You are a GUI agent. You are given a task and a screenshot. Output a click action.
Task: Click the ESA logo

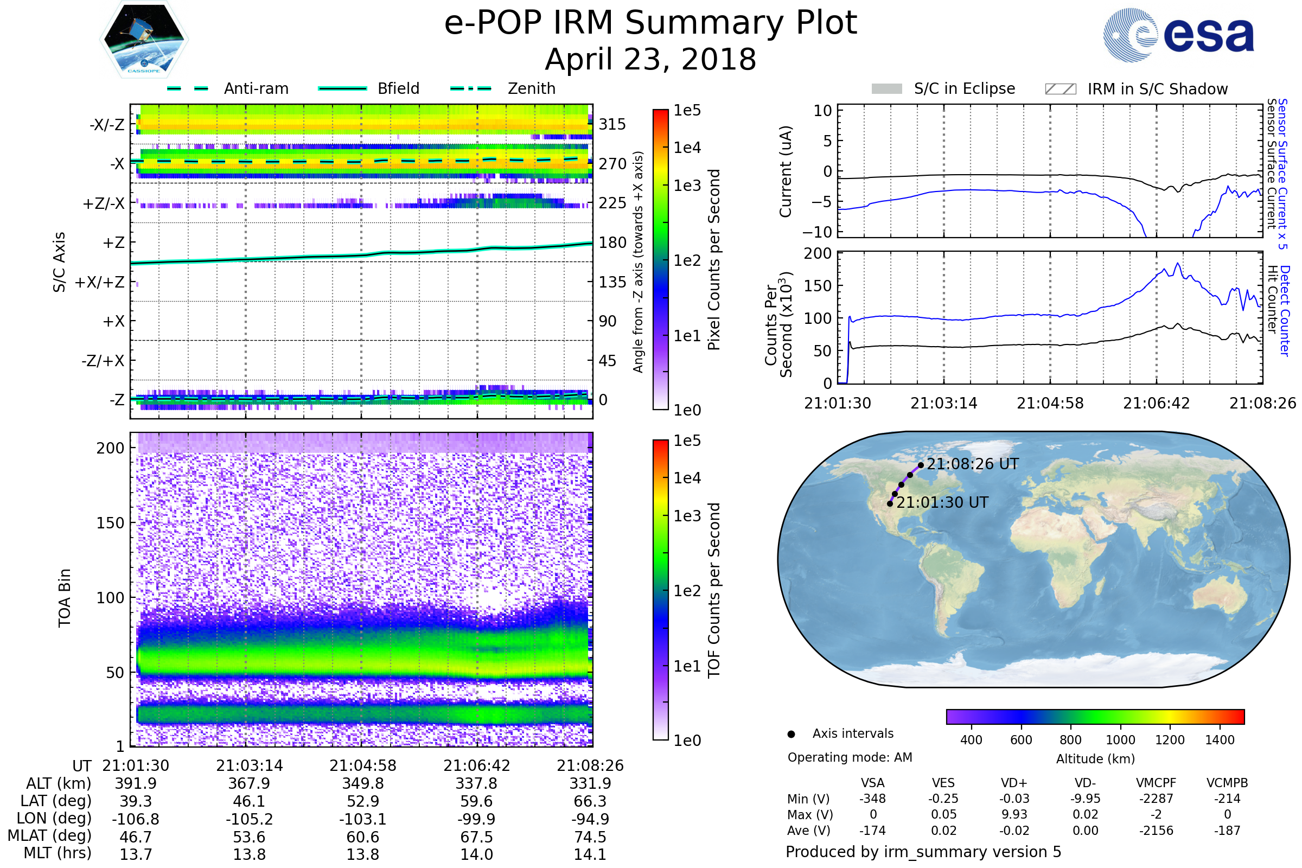coord(1178,35)
